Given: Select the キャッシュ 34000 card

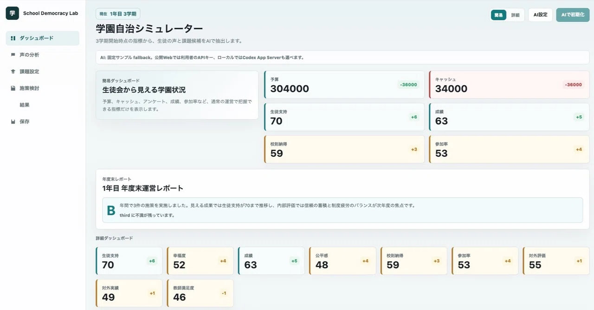Looking at the screenshot, I should pos(509,85).
